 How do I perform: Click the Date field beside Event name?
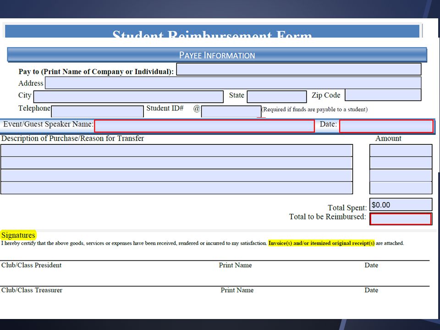[x=386, y=126]
